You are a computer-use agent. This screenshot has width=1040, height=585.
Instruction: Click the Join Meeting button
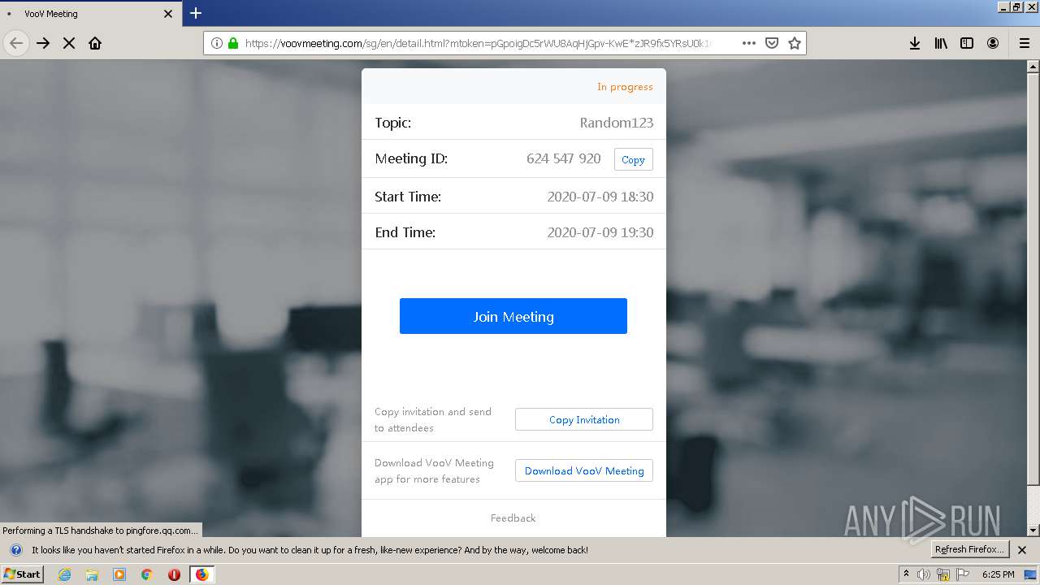513,316
